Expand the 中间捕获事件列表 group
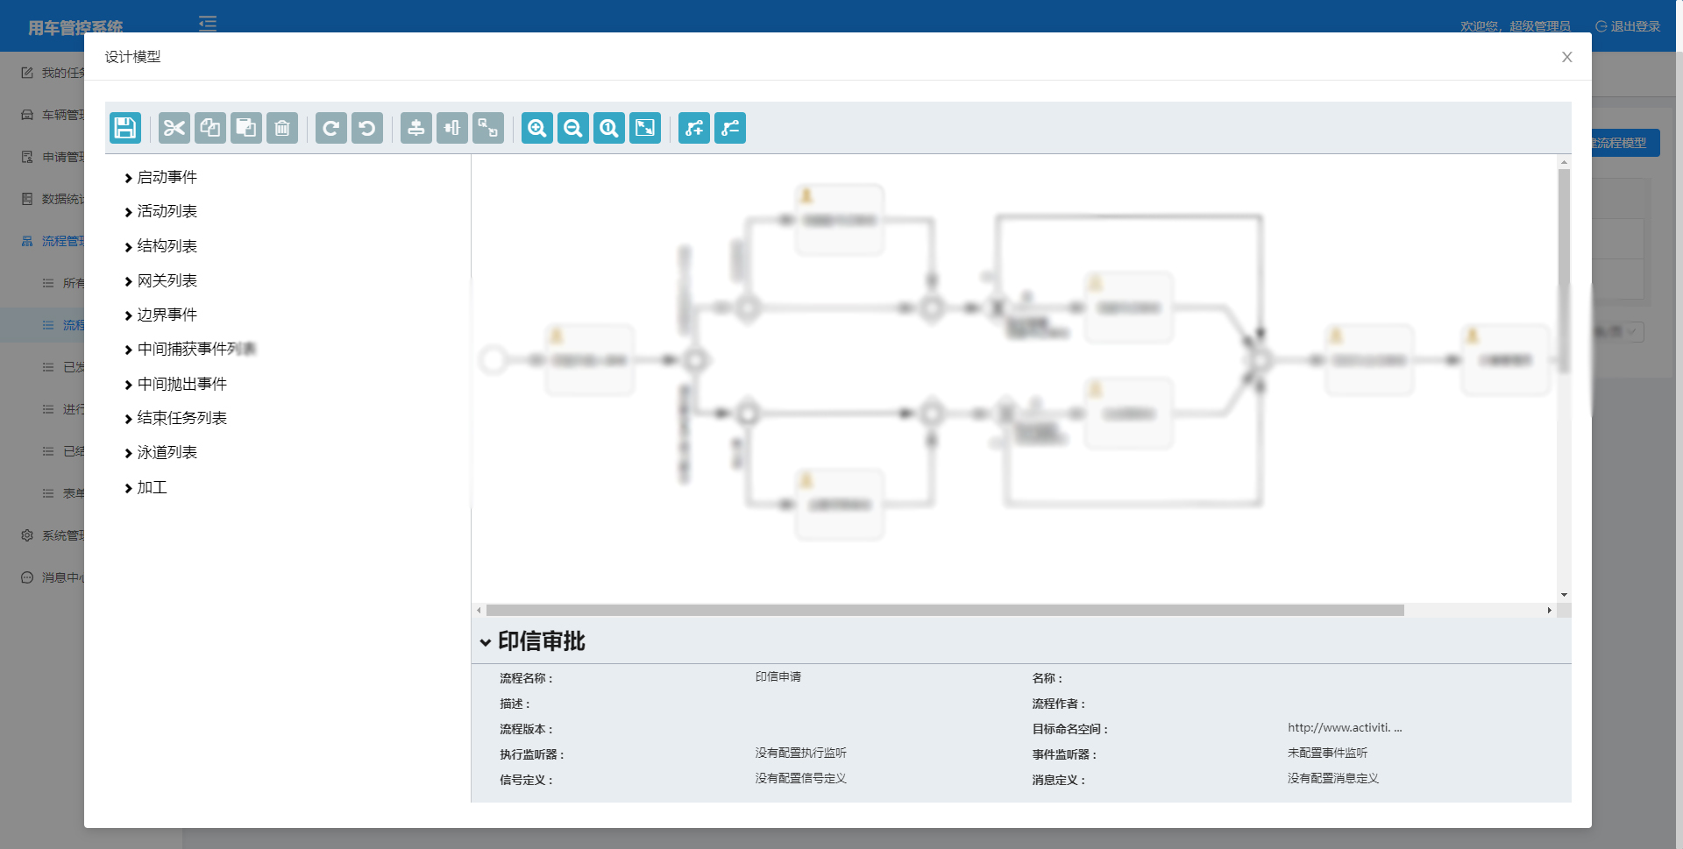Image resolution: width=1683 pixels, height=849 pixels. coord(190,349)
